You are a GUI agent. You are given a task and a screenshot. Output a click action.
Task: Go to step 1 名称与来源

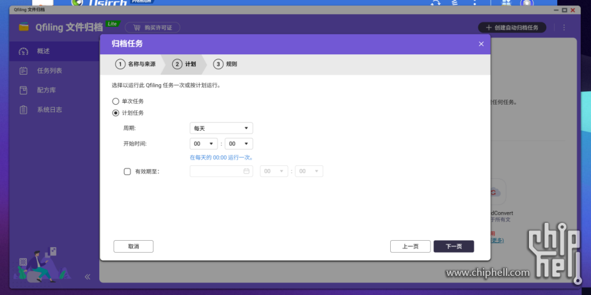(x=136, y=64)
